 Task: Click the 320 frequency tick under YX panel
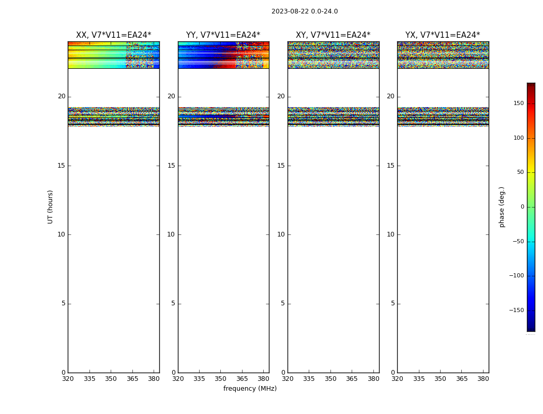pyautogui.click(x=397, y=379)
